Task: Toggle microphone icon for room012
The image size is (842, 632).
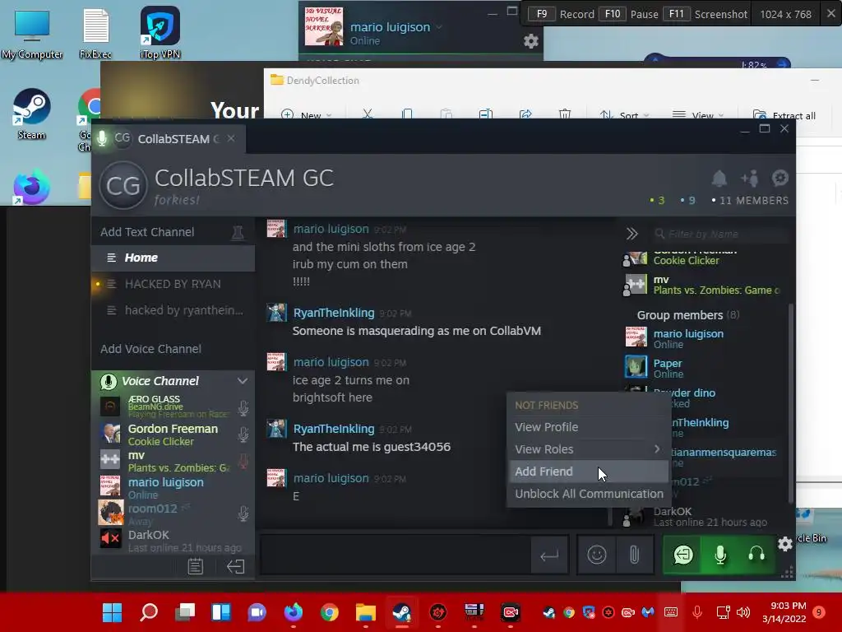Action: [x=243, y=513]
